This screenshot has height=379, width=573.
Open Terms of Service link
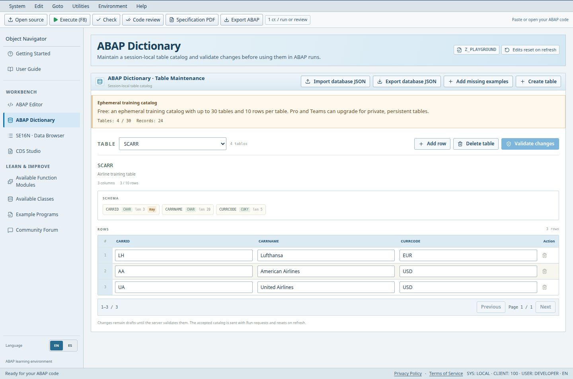446,373
